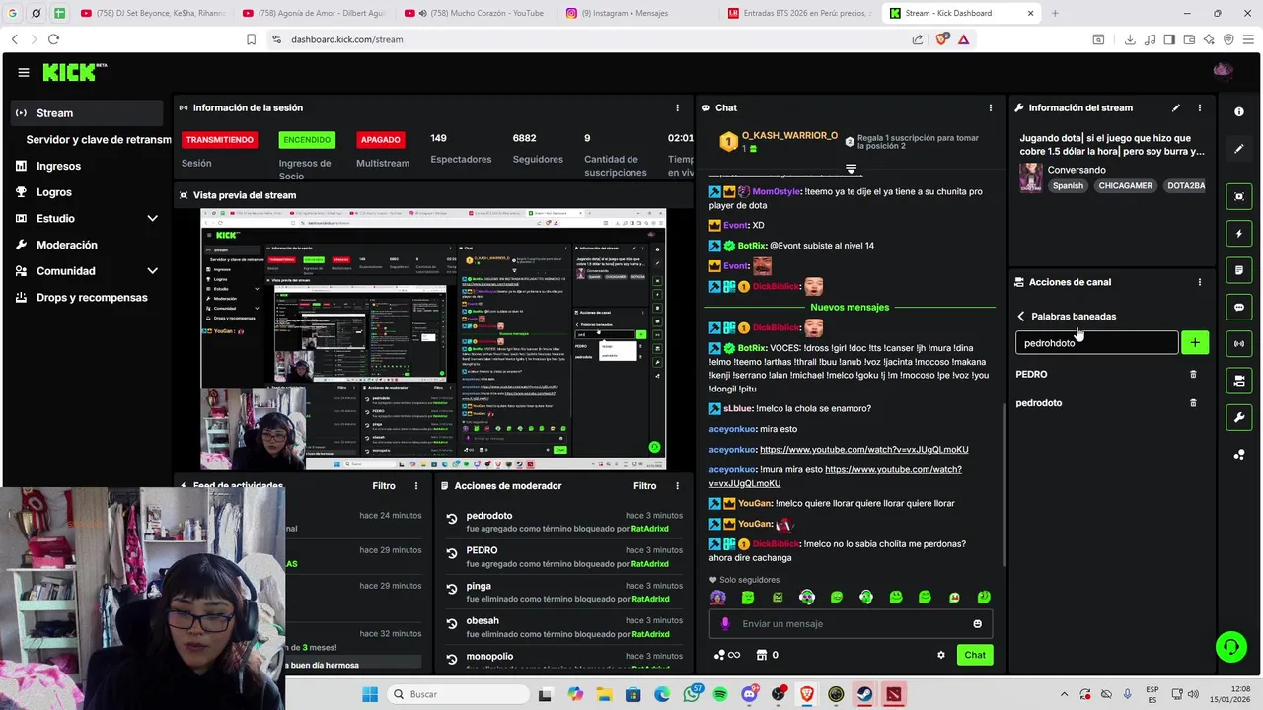Open Acciones de moderador options menu
Screen dimensions: 1263x710
[x=677, y=486]
